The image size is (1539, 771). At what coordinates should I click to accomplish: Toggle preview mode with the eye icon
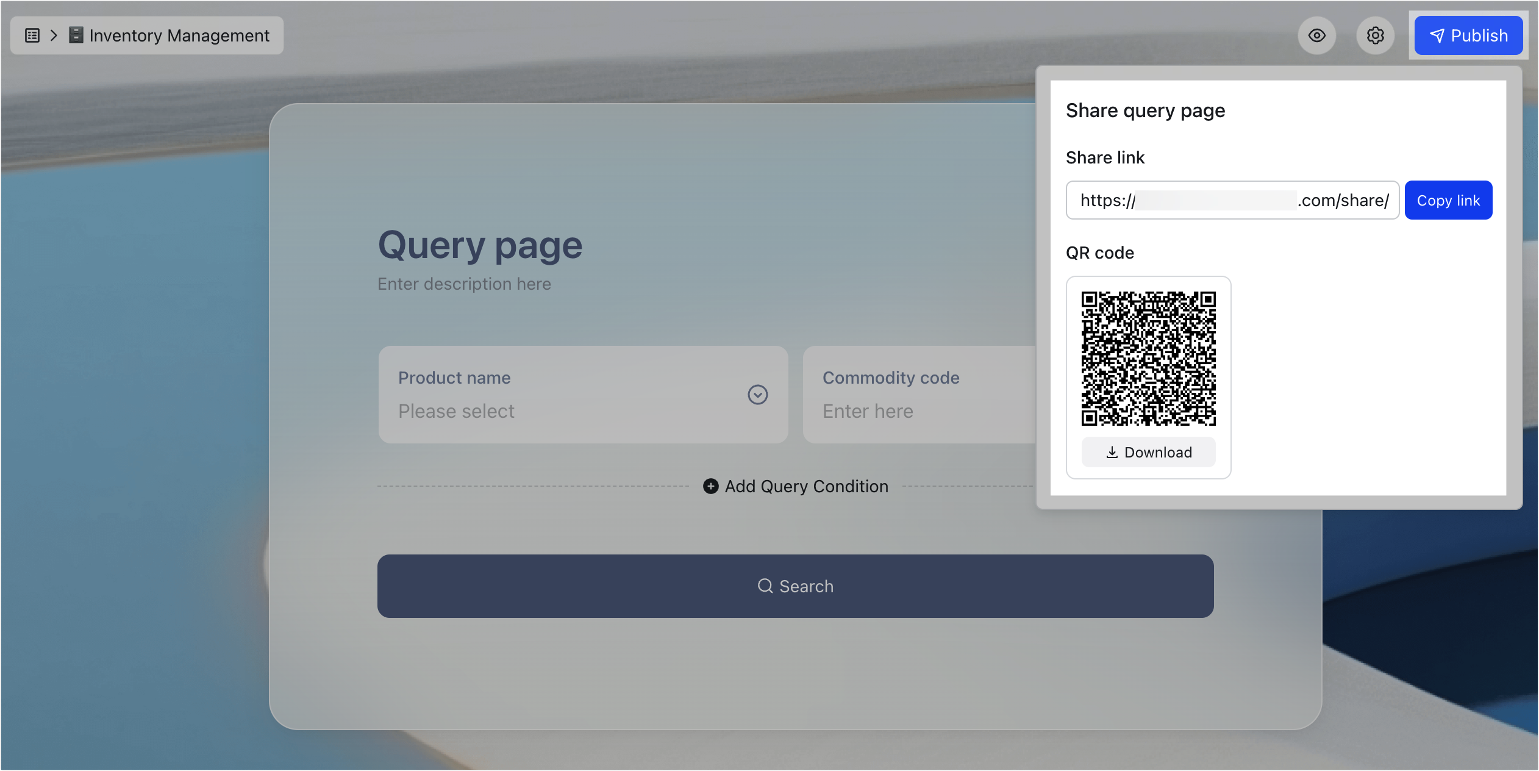click(x=1316, y=35)
